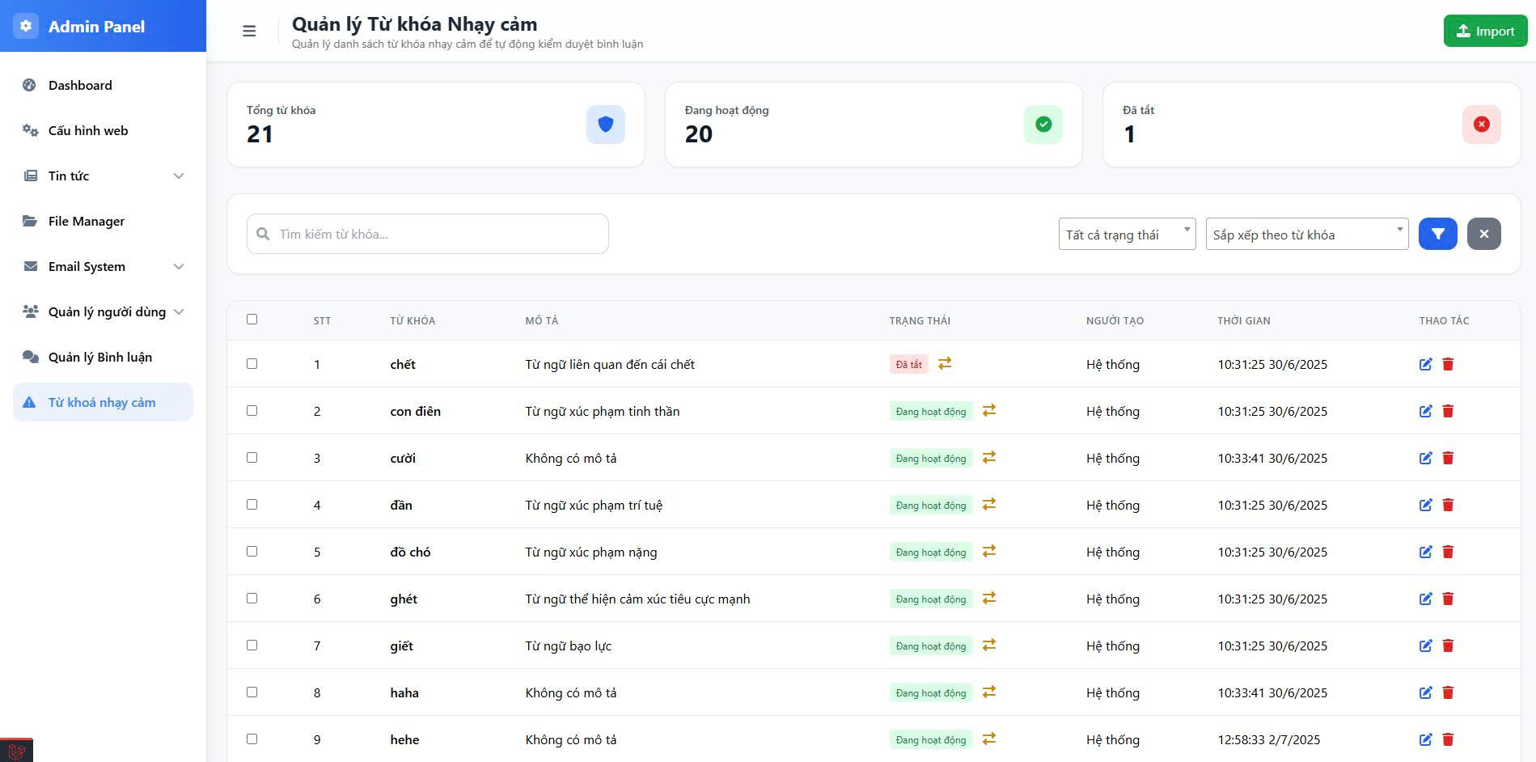The image size is (1536, 762).
Task: Toggle status arrows for keyword "cười"
Action: (x=988, y=458)
